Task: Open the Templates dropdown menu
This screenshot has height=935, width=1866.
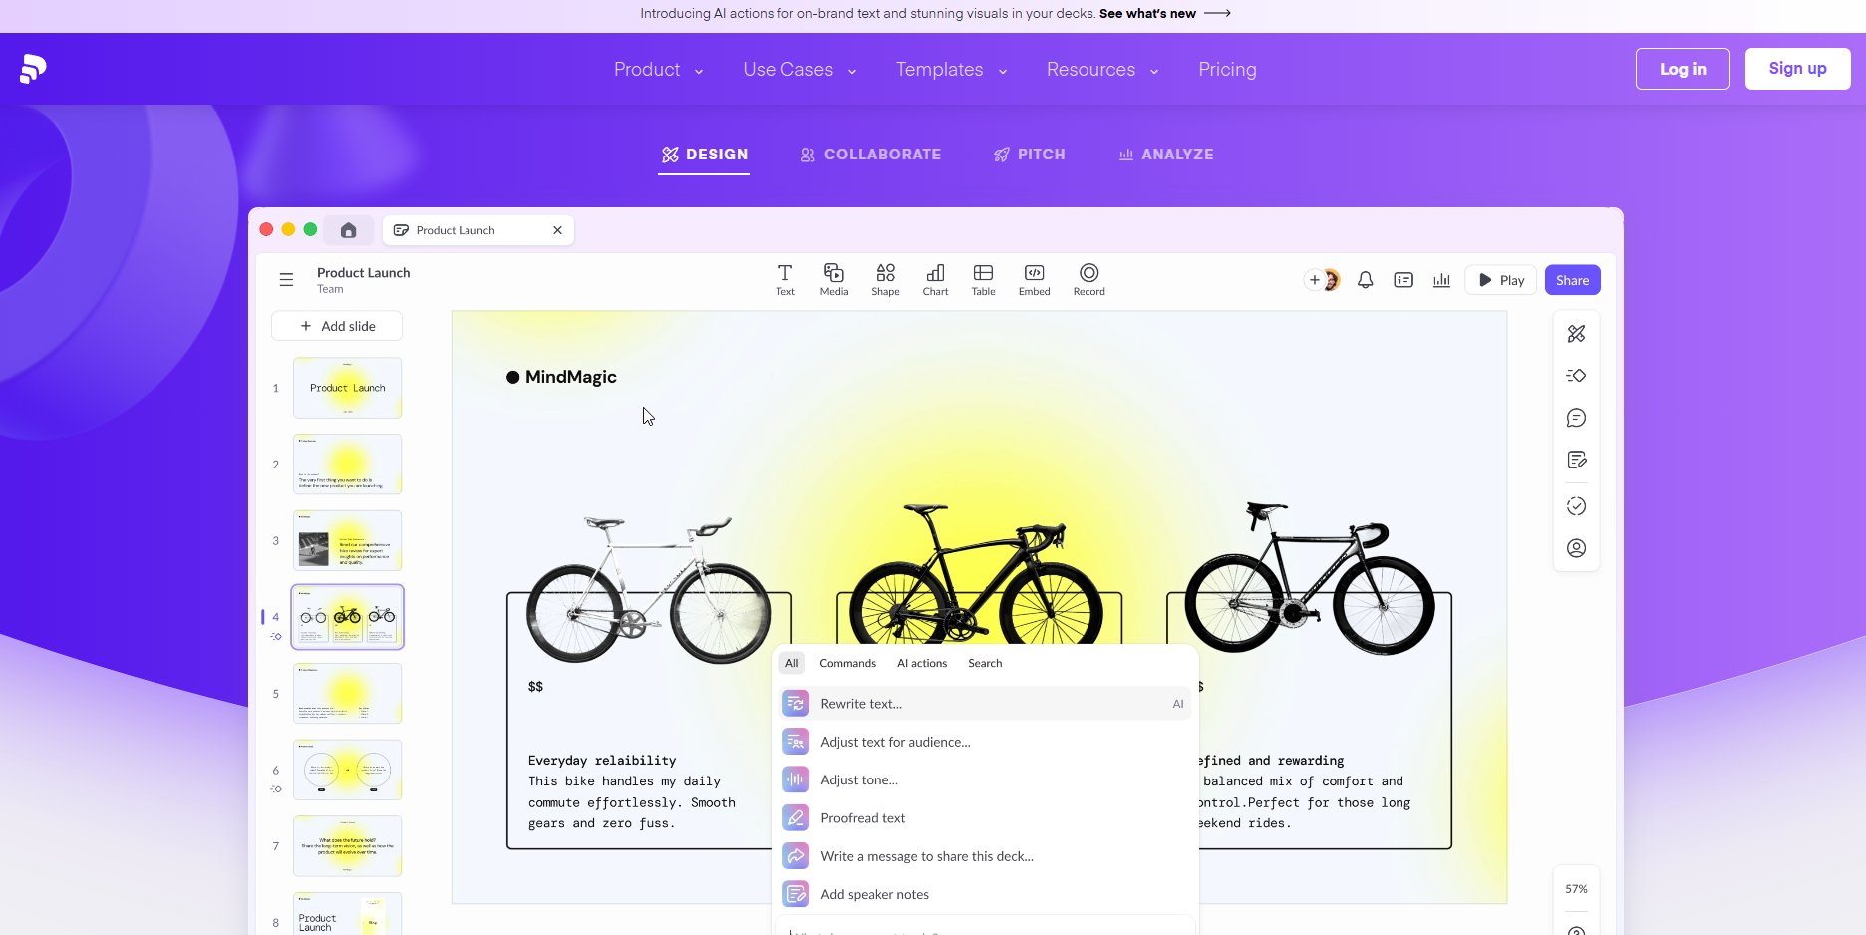Action: point(951,70)
